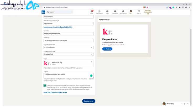The height and width of the screenshot is (107, 194).
Task: Click the grey coins extension icon
Action: click(x=176, y=8)
